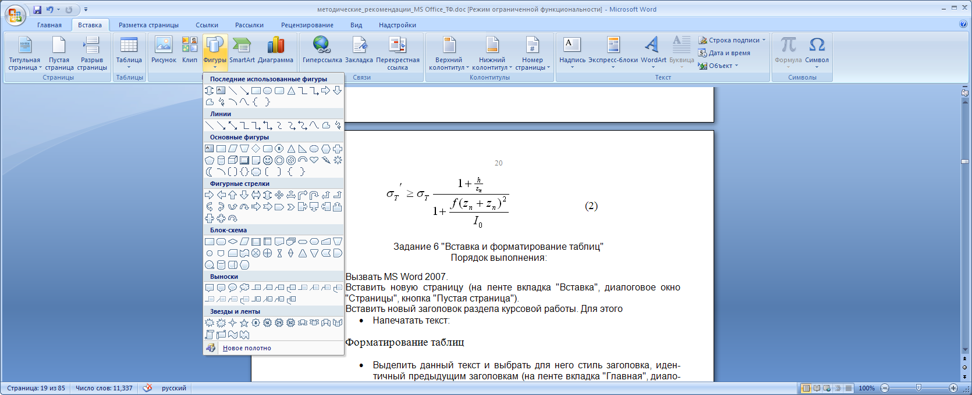Expand the Верхний колонтитул menu
The width and height of the screenshot is (972, 395).
(449, 53)
